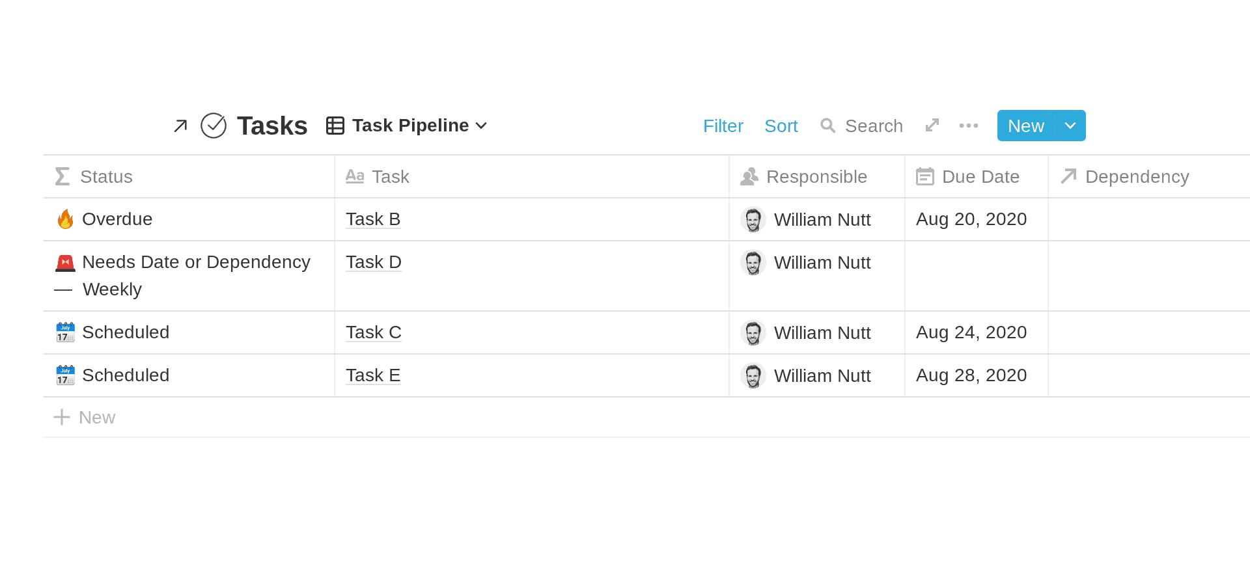Image resolution: width=1250 pixels, height=566 pixels.
Task: Open the Search icon in the toolbar
Action: pyautogui.click(x=828, y=126)
